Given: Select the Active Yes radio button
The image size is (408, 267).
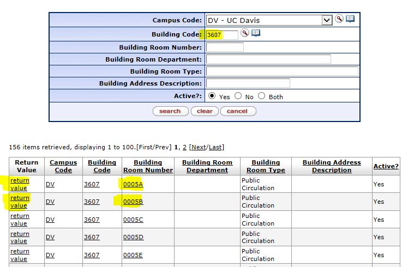Looking at the screenshot, I should click(212, 96).
